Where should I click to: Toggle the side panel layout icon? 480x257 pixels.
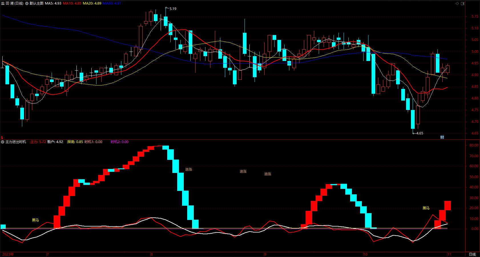(463, 3)
